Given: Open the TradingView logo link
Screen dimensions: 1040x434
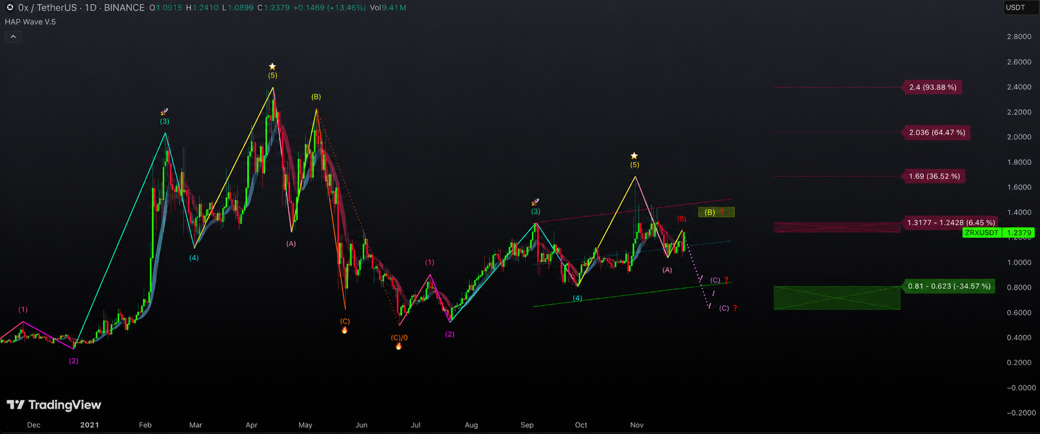Looking at the screenshot, I should click(x=54, y=405).
